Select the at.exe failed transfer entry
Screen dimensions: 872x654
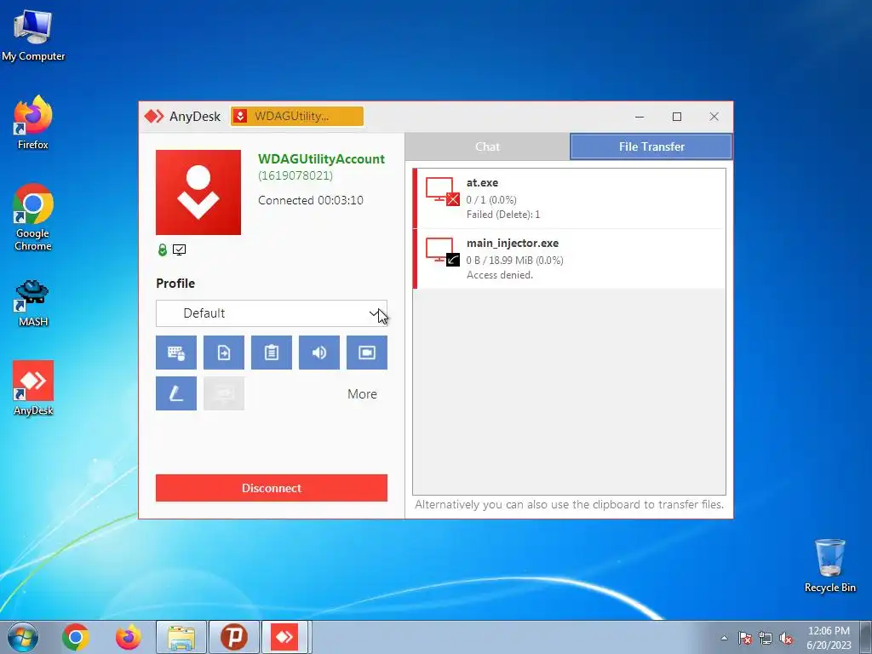570,198
